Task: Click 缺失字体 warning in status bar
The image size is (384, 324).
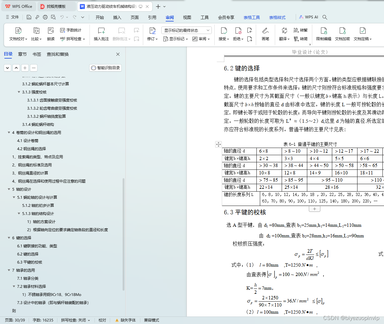Action: pyautogui.click(x=125, y=320)
